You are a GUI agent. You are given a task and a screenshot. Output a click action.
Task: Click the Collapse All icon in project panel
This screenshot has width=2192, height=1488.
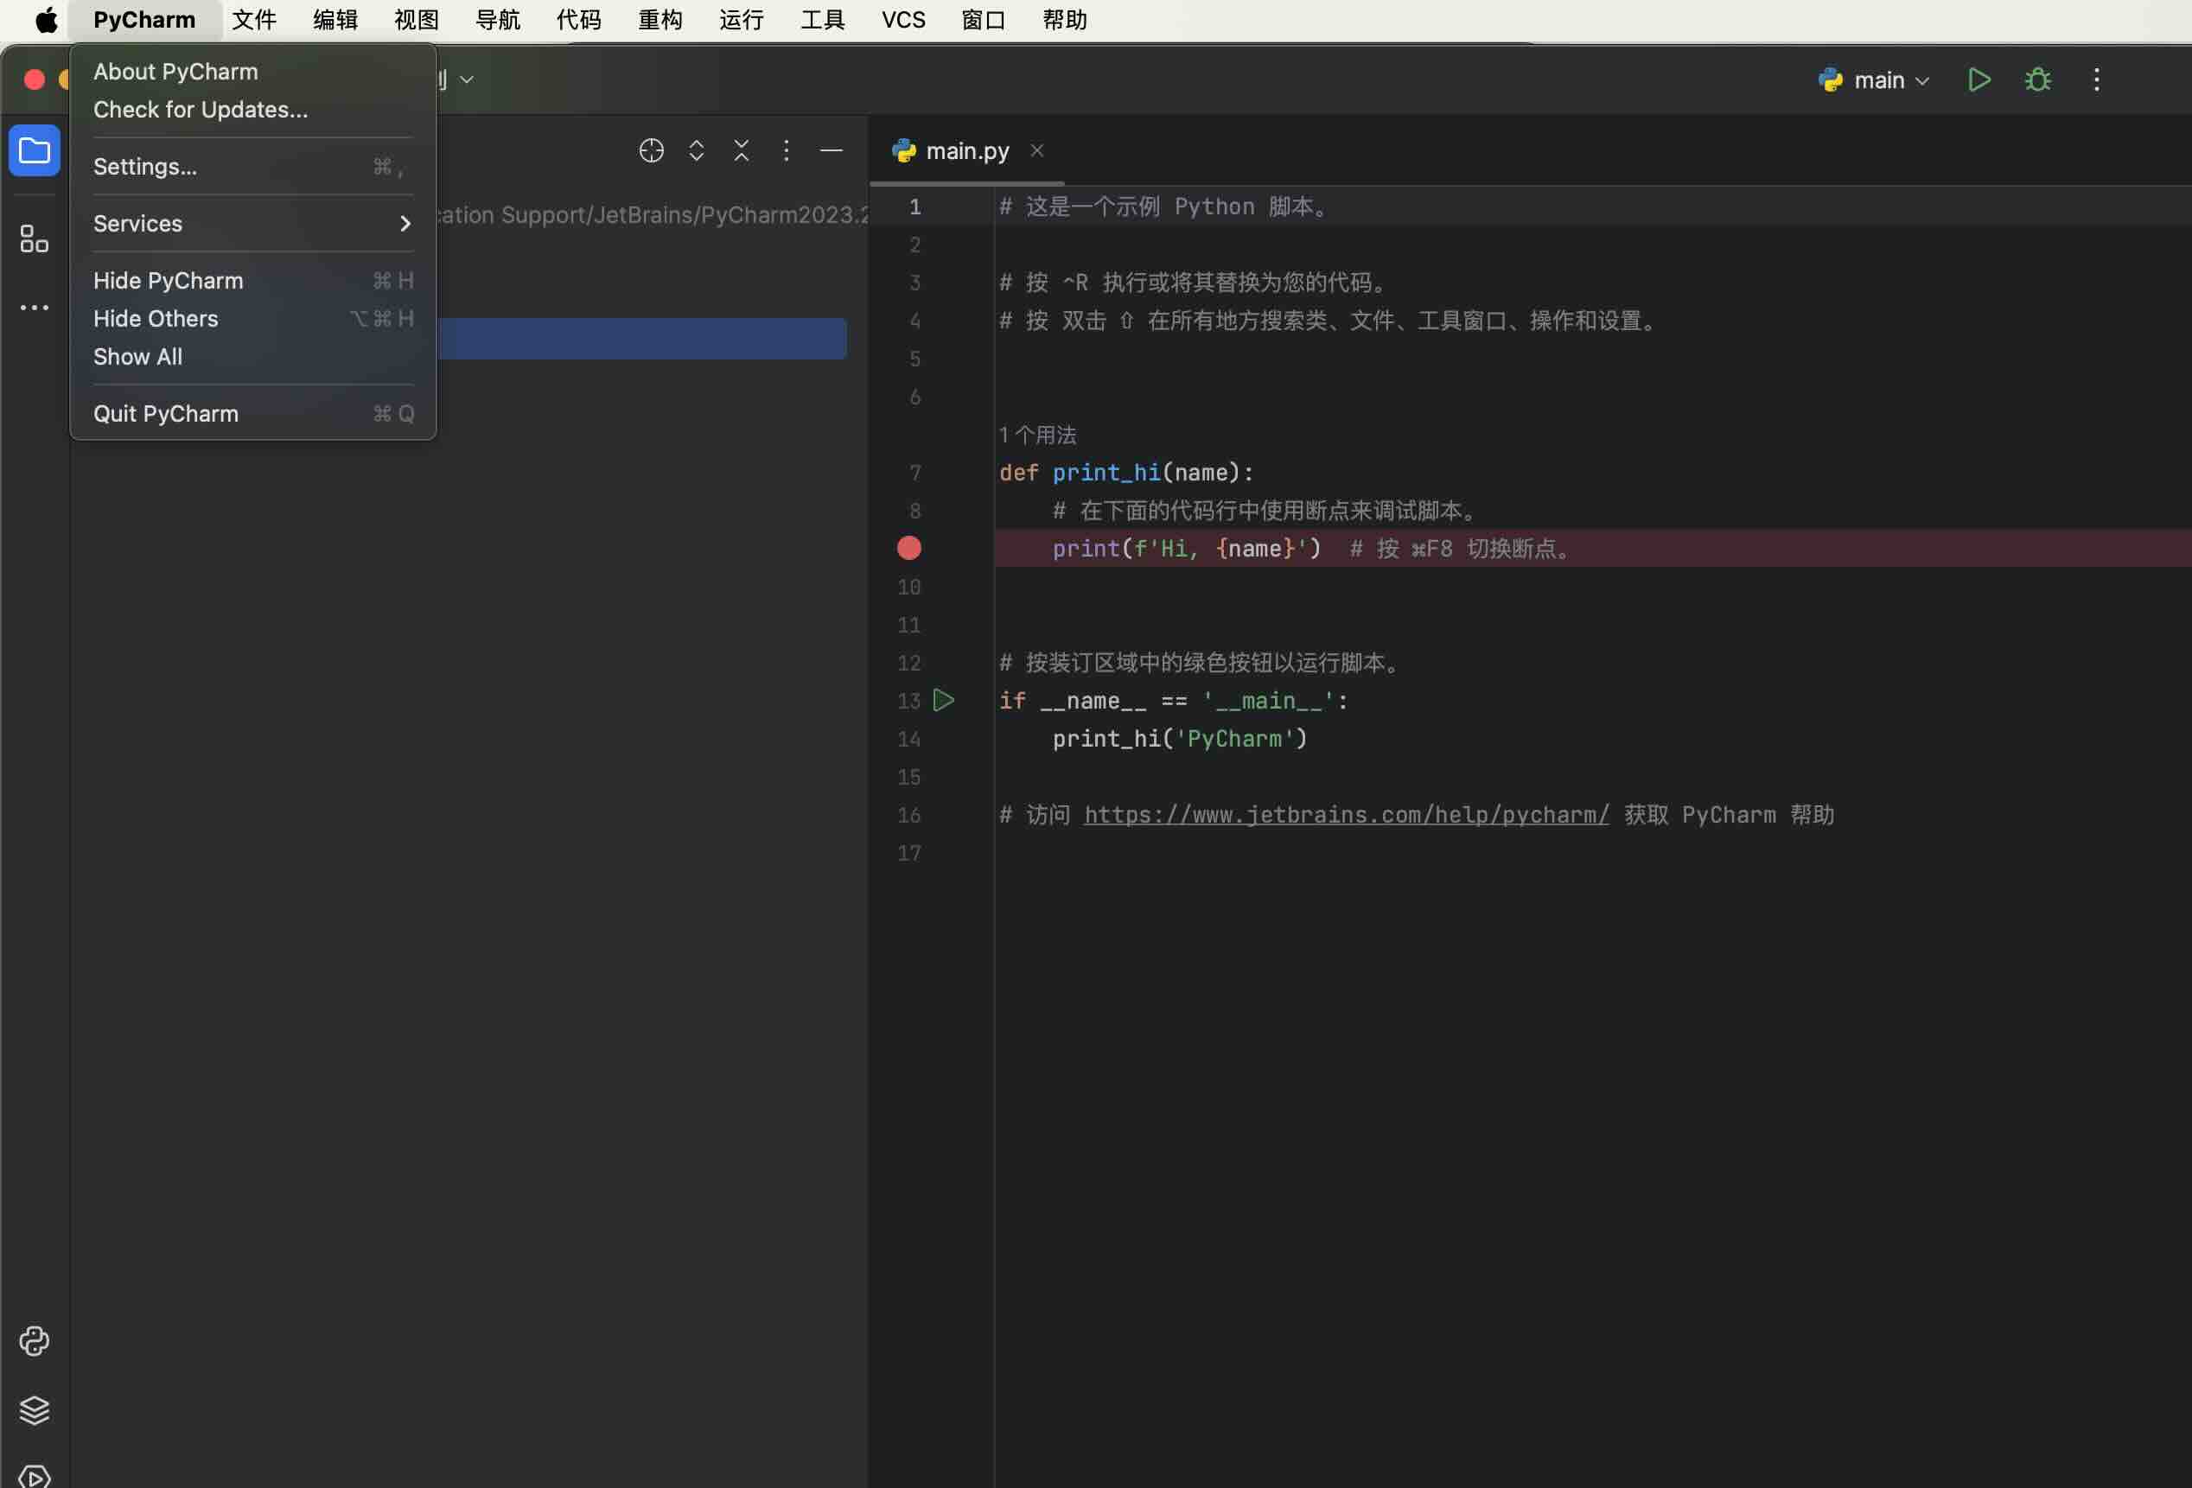pyautogui.click(x=742, y=151)
